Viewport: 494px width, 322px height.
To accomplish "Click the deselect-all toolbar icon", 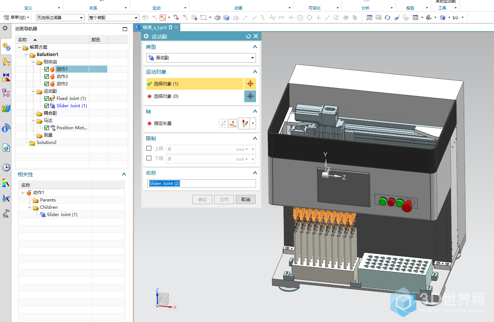I will click(x=176, y=17).
